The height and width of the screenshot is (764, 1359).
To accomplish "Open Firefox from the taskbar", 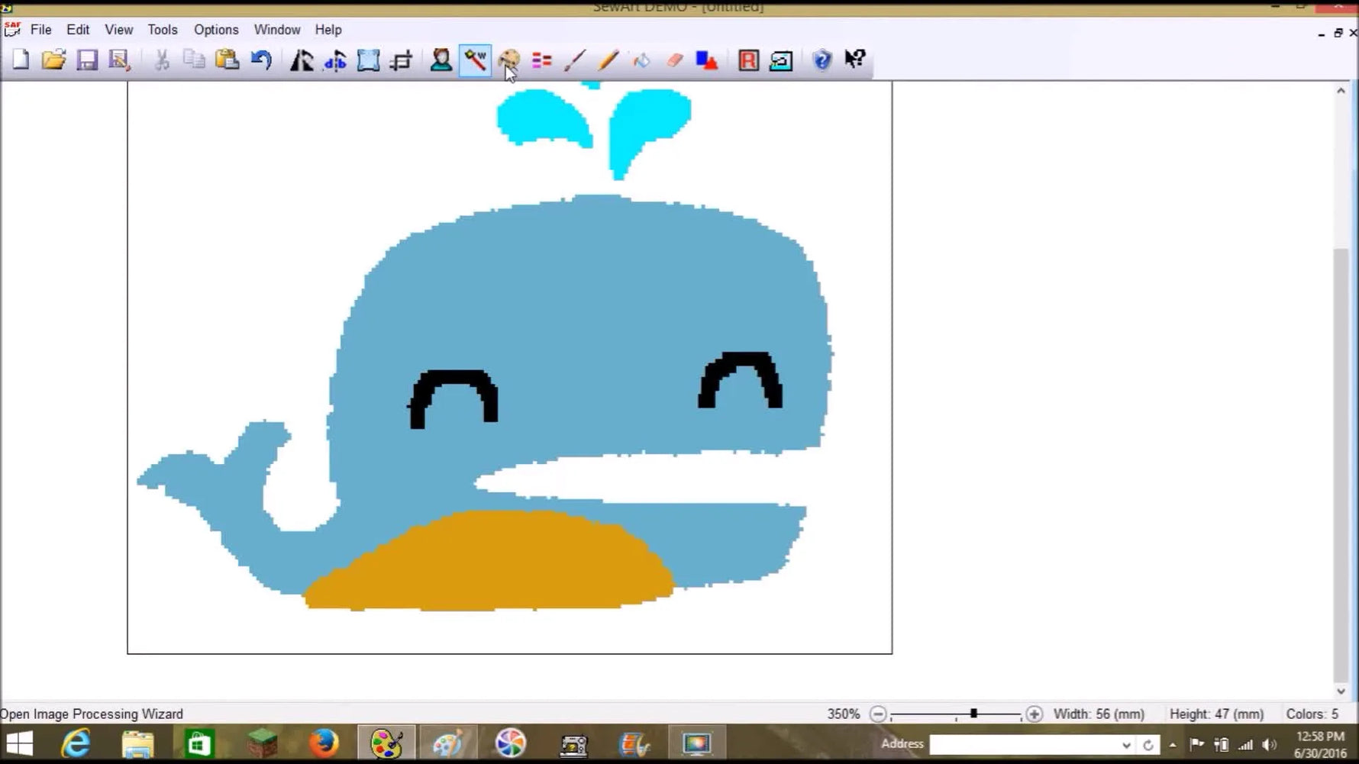I will pyautogui.click(x=324, y=743).
